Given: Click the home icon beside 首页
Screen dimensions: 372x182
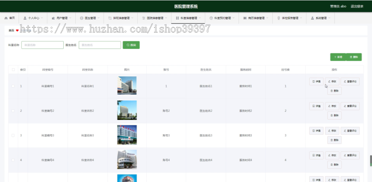Looking at the screenshot, I should tap(6, 18).
